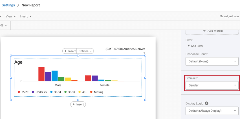Click the Add Filter funnel icon
This screenshot has width=240, height=119.
(189, 46)
